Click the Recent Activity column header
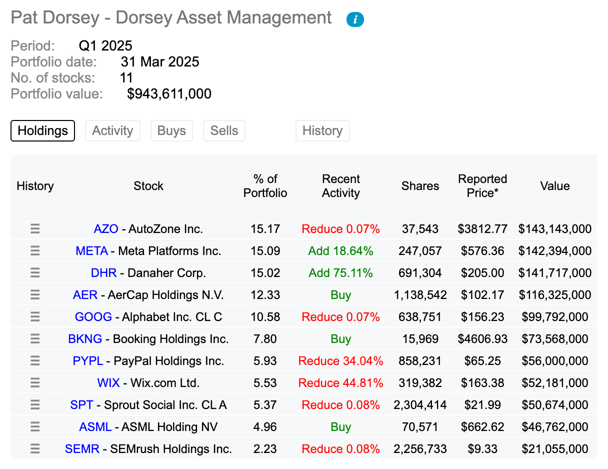608x469 pixels. click(x=341, y=186)
